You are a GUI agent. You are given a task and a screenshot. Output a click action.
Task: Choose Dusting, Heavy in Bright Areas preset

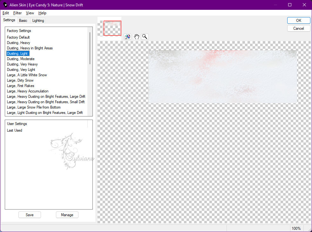tap(30, 48)
